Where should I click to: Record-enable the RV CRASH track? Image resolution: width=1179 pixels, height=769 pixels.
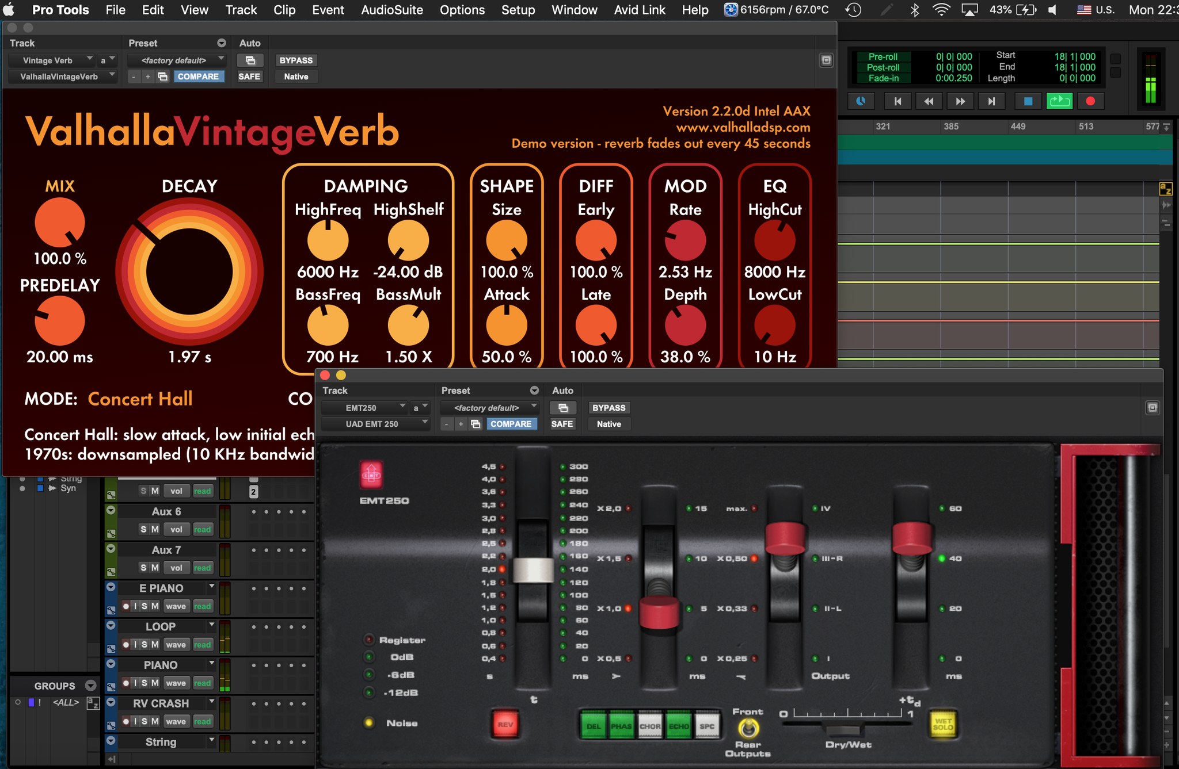pyautogui.click(x=125, y=721)
